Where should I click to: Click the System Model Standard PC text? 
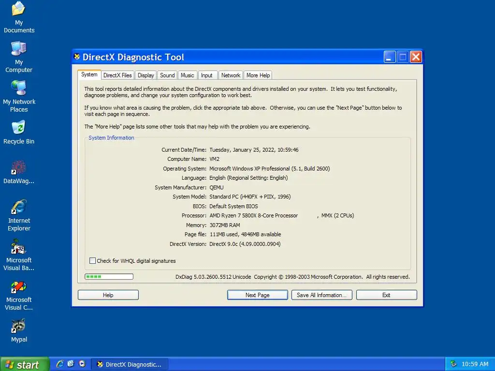click(250, 197)
